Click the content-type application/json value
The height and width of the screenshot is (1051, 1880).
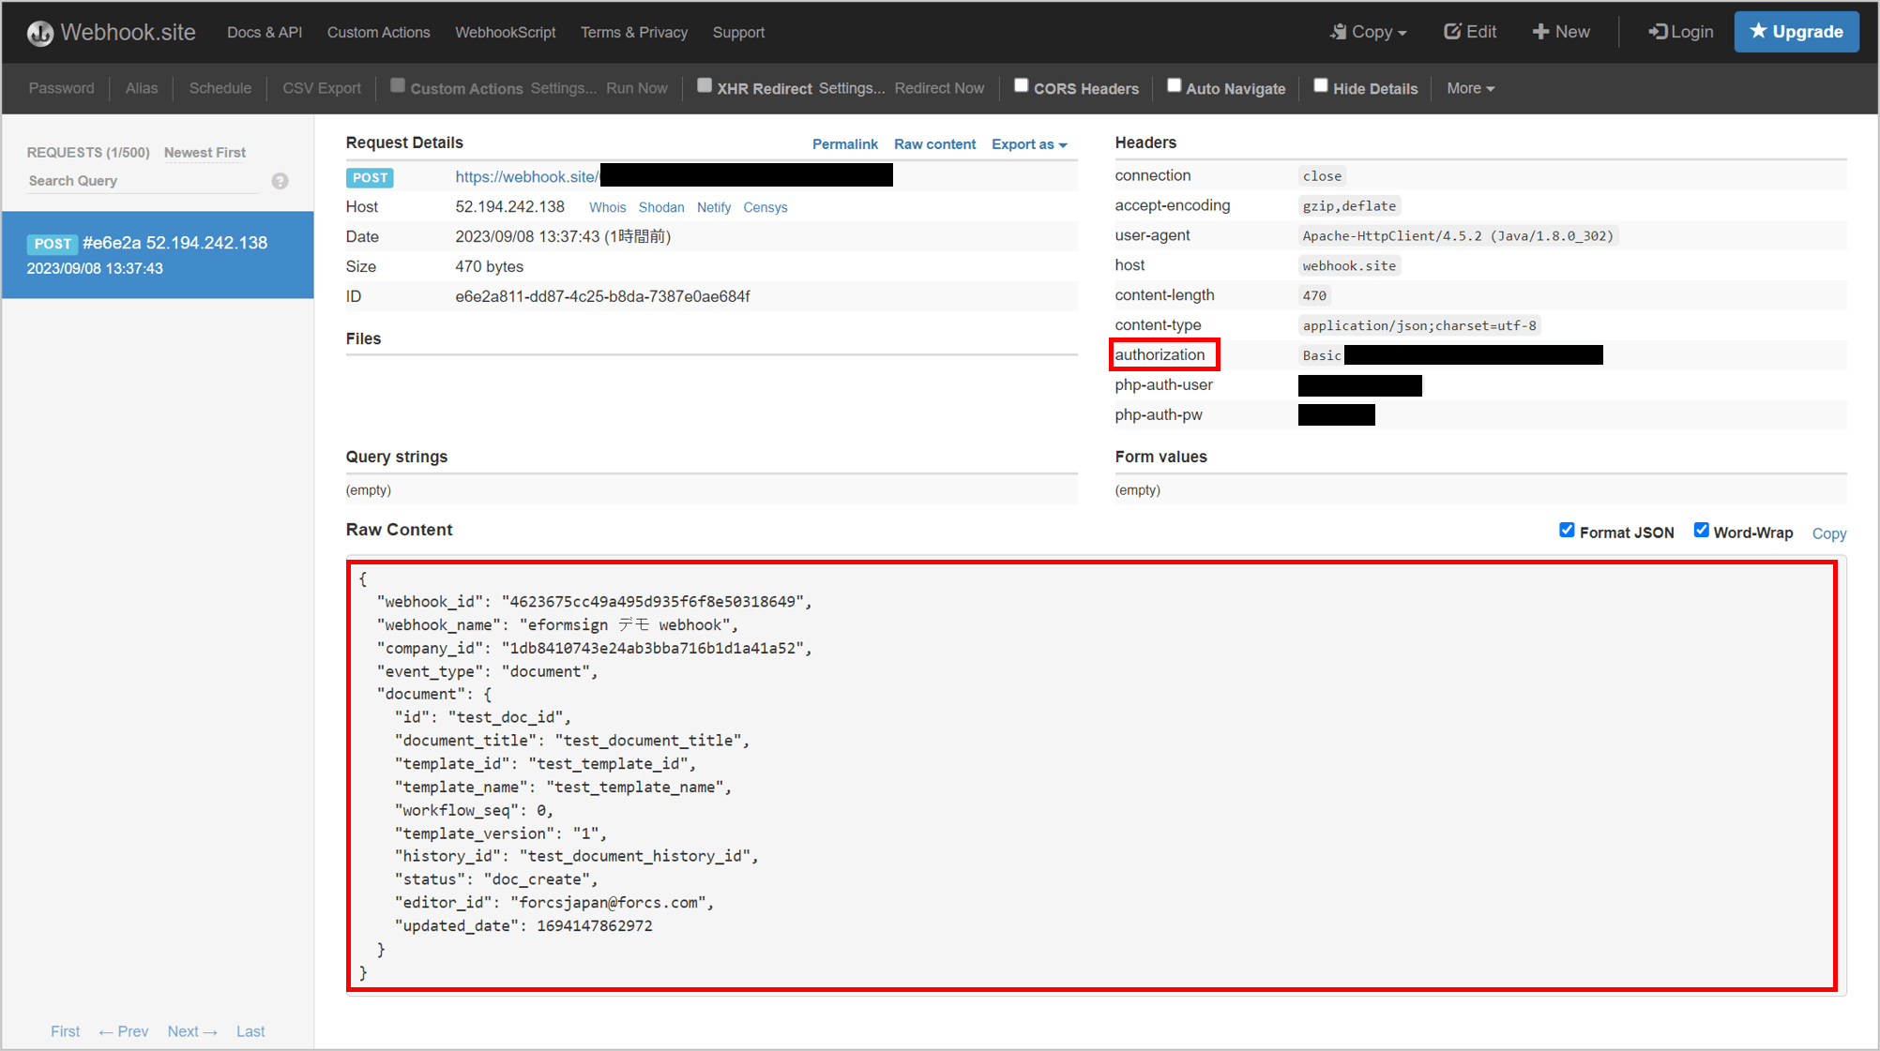(1419, 325)
